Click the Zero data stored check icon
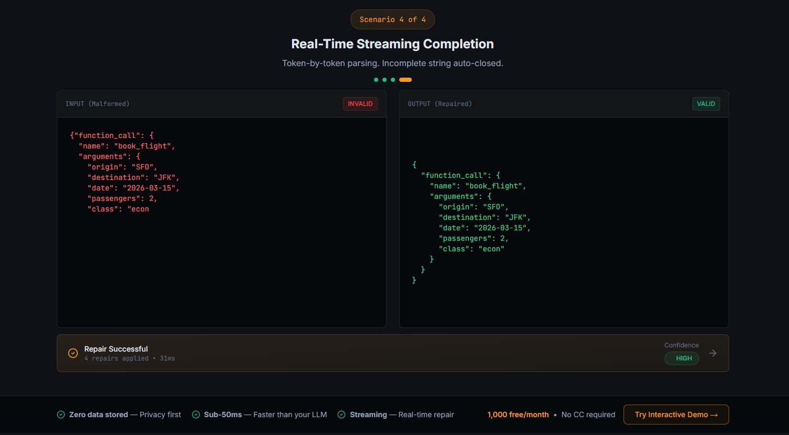Image resolution: width=789 pixels, height=435 pixels. [61, 415]
